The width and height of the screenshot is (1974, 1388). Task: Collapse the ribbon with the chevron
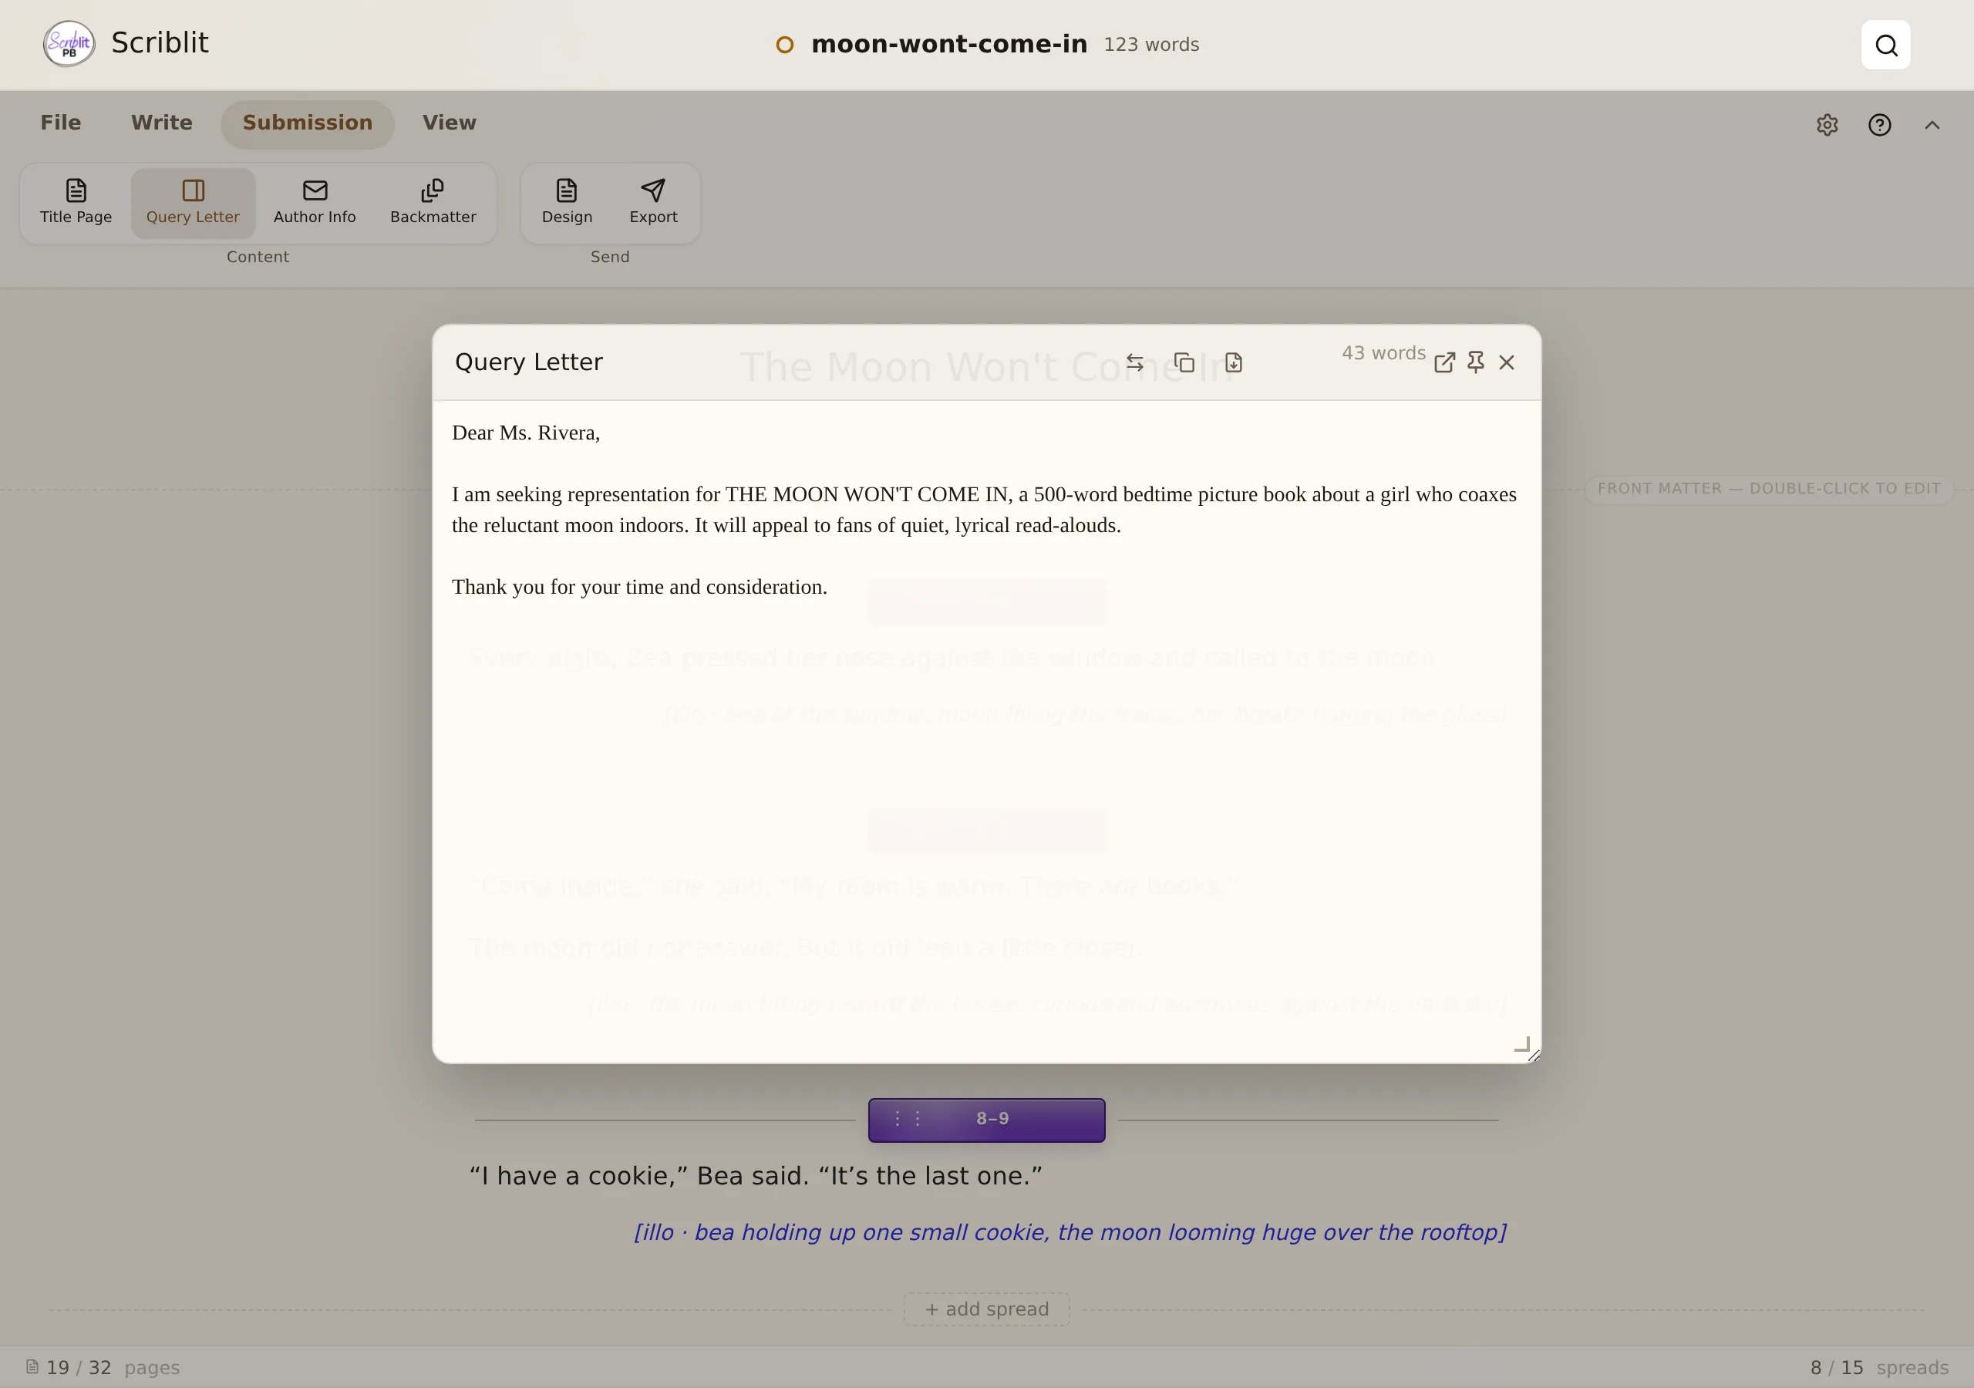coord(1932,126)
